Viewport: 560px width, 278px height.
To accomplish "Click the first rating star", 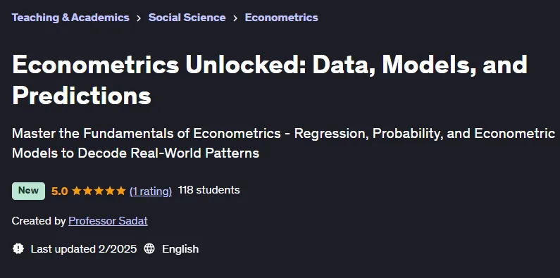I will (77, 191).
